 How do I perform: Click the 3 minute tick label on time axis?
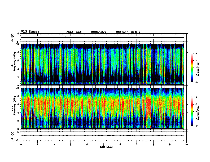point(71,145)
